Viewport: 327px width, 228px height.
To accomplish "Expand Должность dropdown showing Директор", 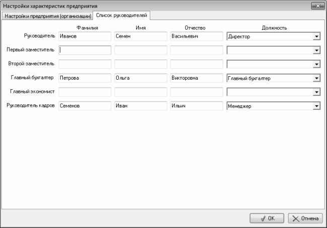I will tap(316, 36).
